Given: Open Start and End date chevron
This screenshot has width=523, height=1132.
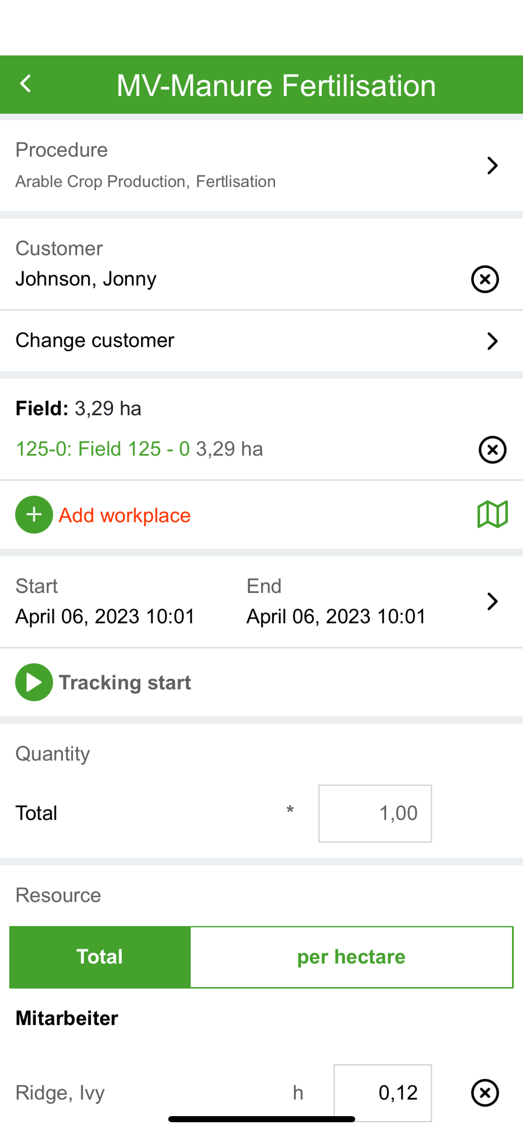Looking at the screenshot, I should [x=492, y=601].
